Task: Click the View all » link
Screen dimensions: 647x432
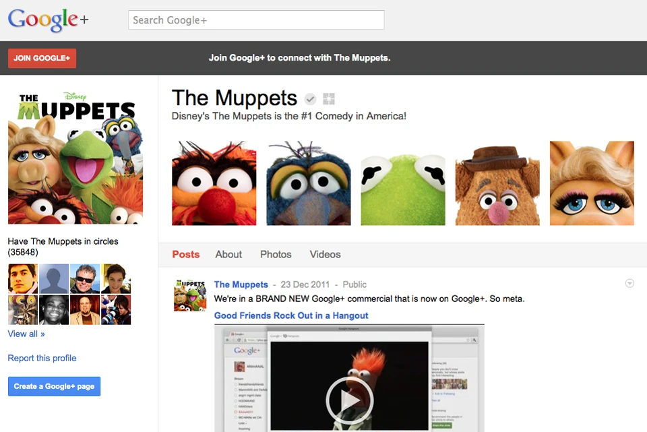Action: click(x=26, y=334)
